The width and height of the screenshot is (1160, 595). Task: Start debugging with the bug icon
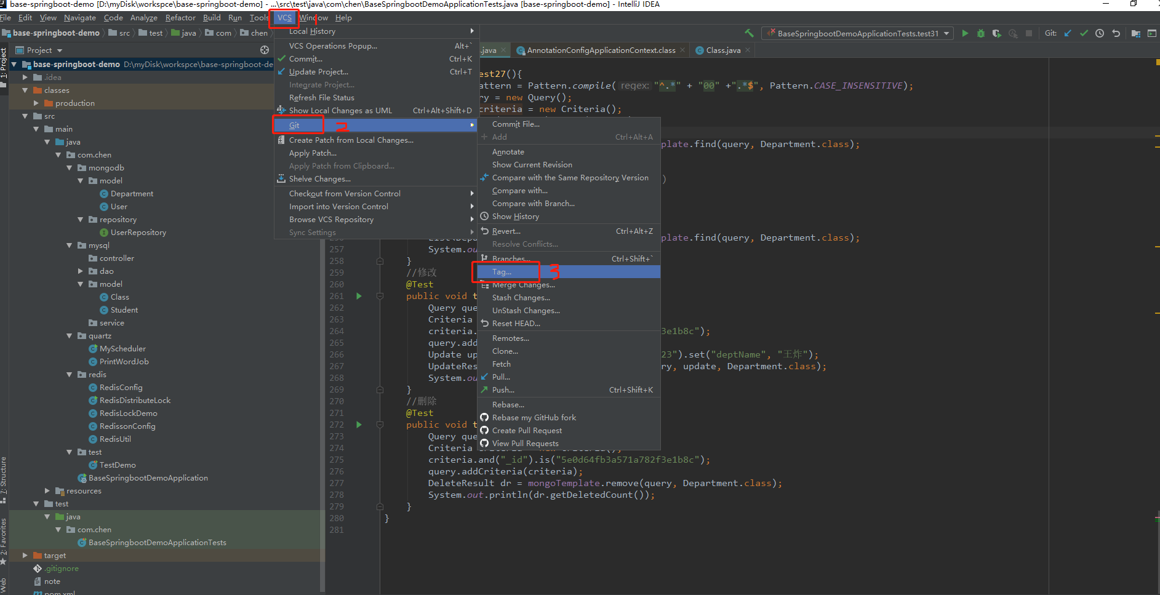981,33
